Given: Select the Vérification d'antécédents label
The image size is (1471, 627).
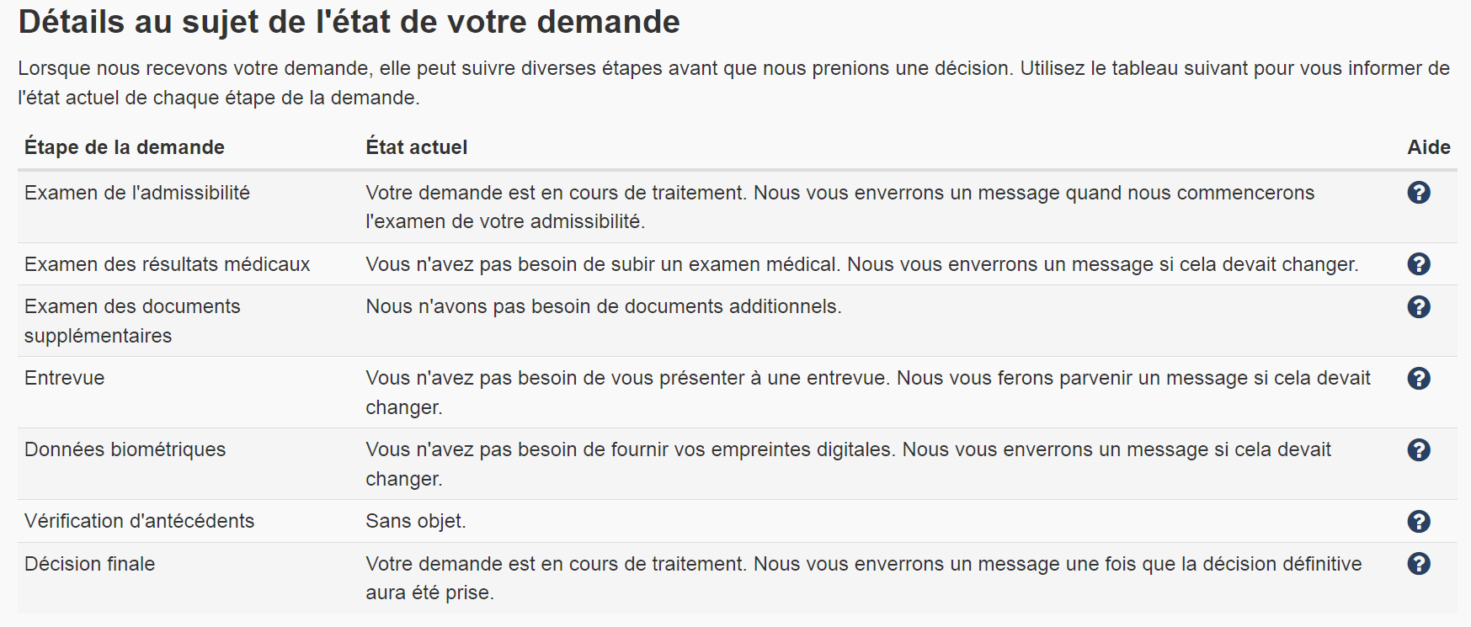Looking at the screenshot, I should pyautogui.click(x=139, y=521).
